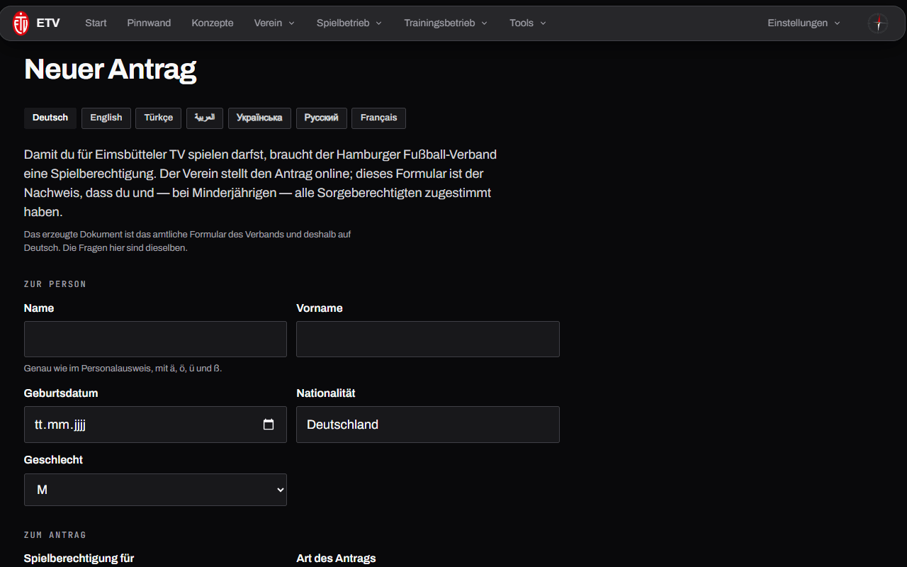Click the Vorname field label
Image resolution: width=907 pixels, height=567 pixels.
point(320,308)
